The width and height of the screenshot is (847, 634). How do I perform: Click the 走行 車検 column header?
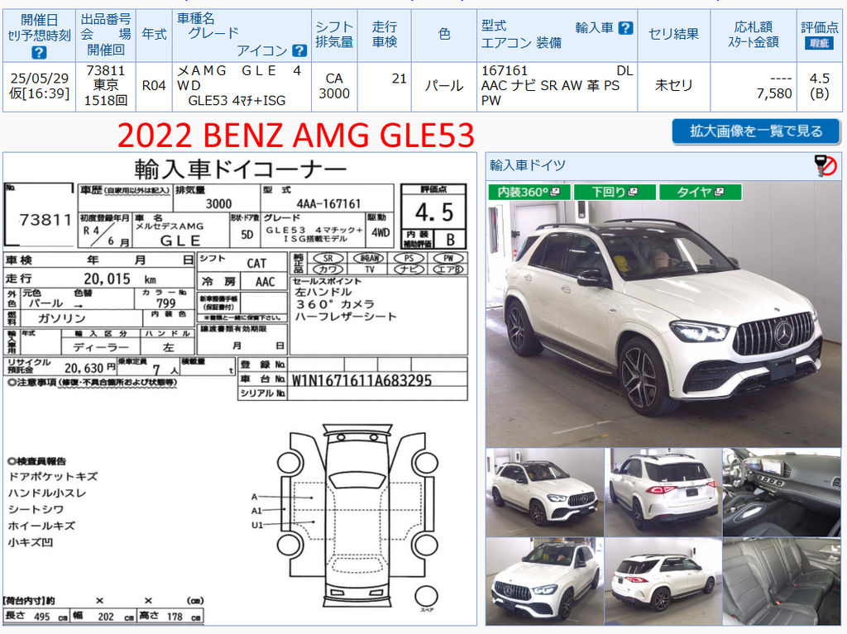click(385, 35)
